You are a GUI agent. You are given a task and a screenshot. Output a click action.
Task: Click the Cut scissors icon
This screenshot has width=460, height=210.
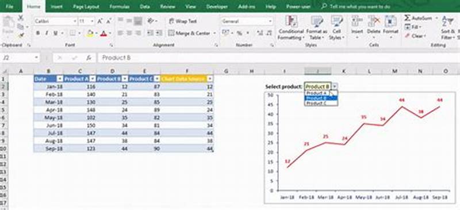coord(21,18)
